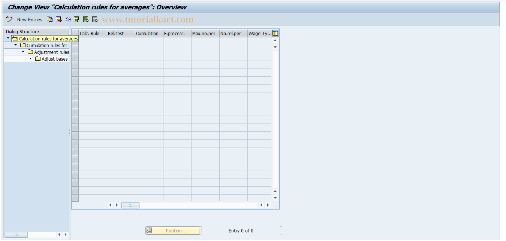This screenshot has width=506, height=241.
Task: Click left arrow of table horizontal scrollbar
Action: 110,205
